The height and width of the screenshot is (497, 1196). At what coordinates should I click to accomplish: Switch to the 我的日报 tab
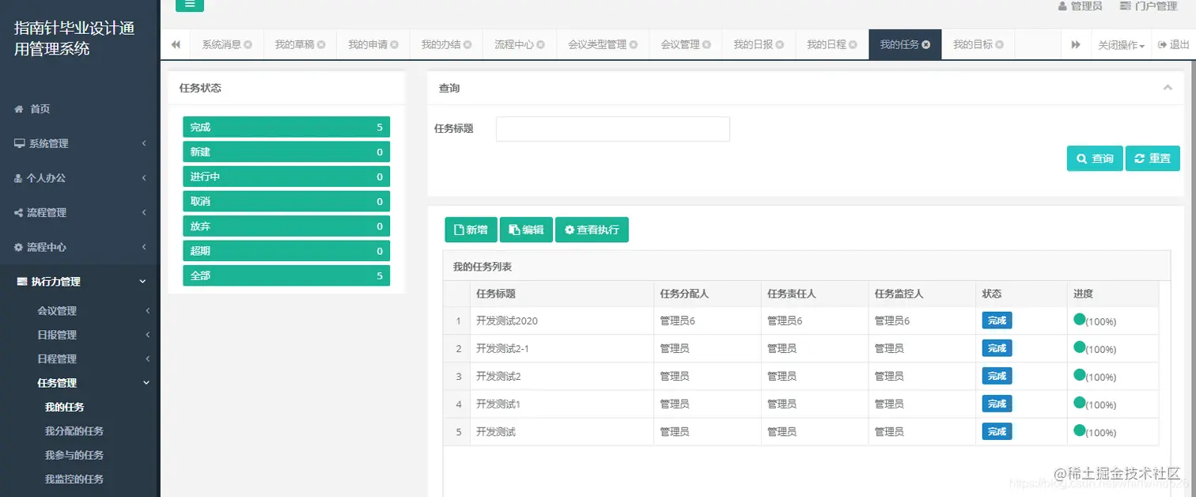click(x=753, y=45)
